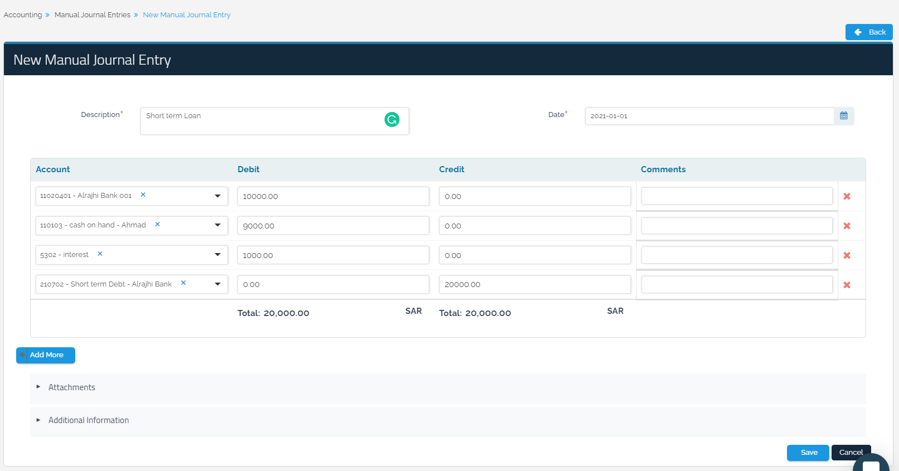
Task: Click the Back button
Action: (x=868, y=32)
